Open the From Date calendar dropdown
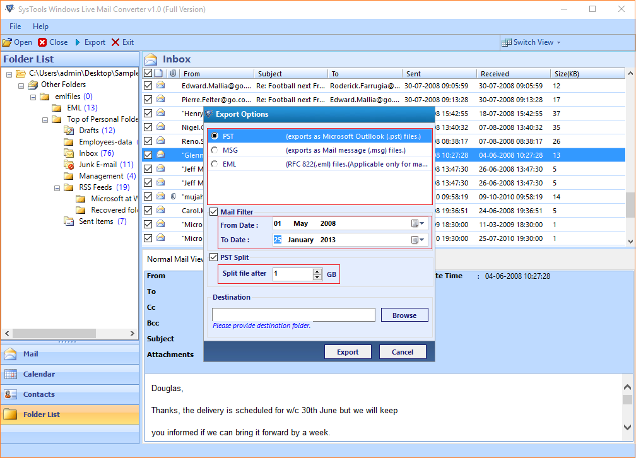This screenshot has width=636, height=458. 418,223
